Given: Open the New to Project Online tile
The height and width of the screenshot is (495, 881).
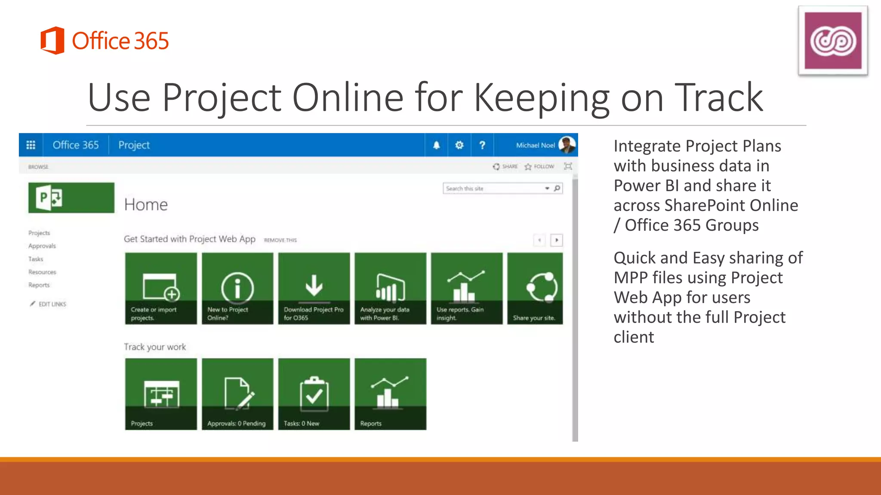Looking at the screenshot, I should 237,288.
